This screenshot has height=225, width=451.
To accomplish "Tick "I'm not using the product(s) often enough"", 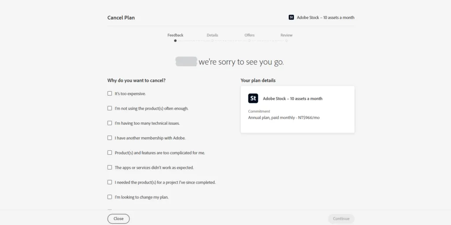I will [x=110, y=108].
